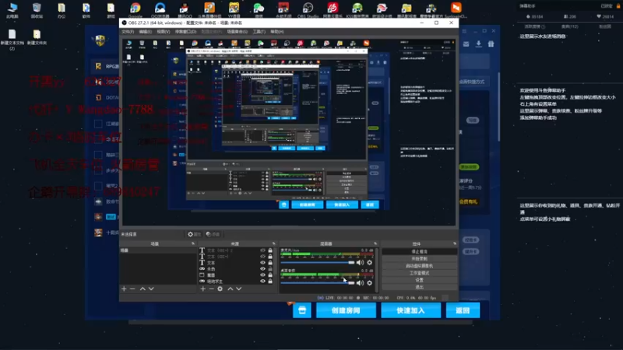The image size is (623, 350).
Task: Select the Google Chrome desktop shortcut
Action: point(135,10)
